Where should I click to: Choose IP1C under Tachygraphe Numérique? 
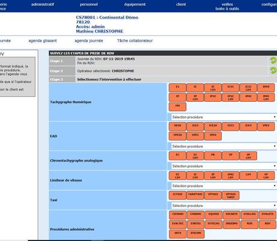(213, 97)
